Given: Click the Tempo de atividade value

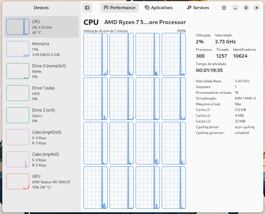Looking at the screenshot, I should click(209, 70).
